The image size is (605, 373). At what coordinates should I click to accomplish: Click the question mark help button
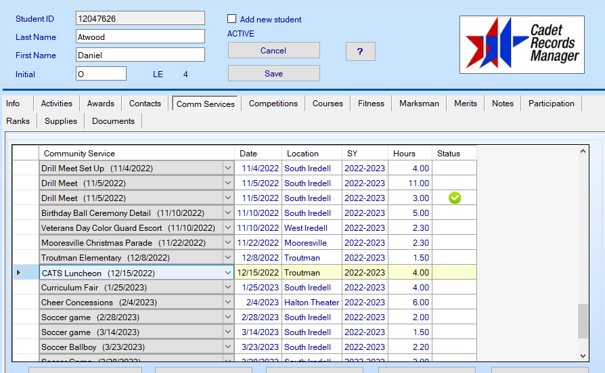[360, 51]
